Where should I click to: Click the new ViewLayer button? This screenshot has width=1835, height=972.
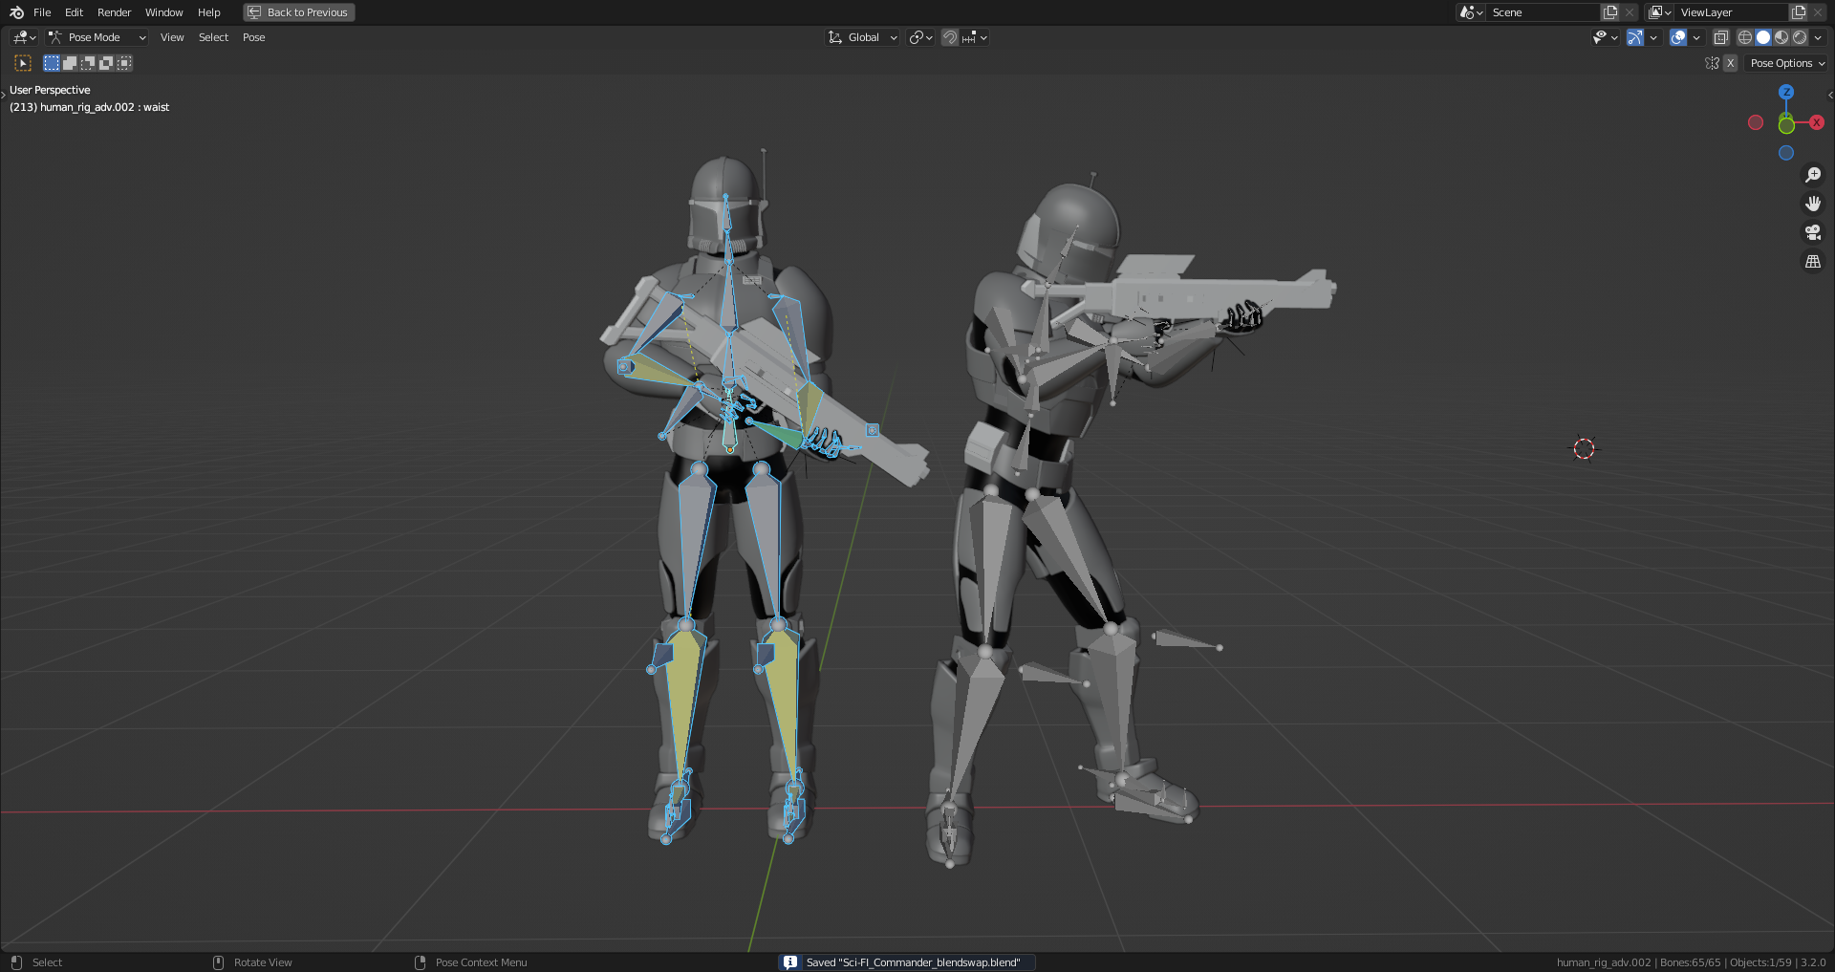[x=1797, y=12]
